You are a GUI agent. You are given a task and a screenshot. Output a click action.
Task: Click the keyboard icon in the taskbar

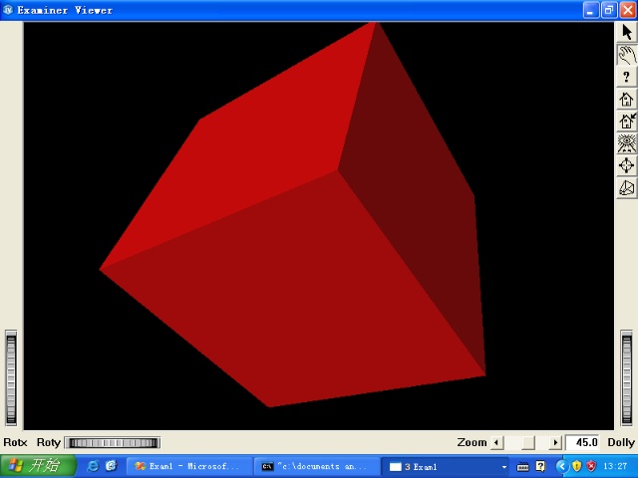522,467
